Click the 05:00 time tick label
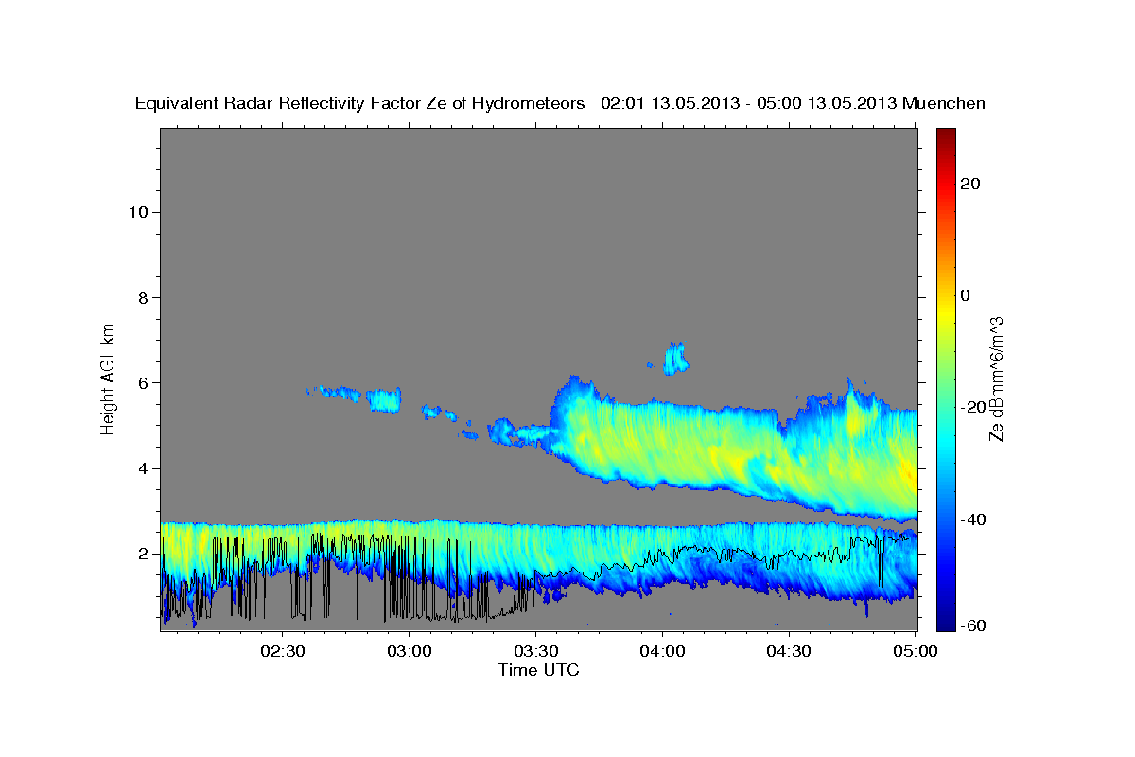1135x757 pixels. pos(916,652)
